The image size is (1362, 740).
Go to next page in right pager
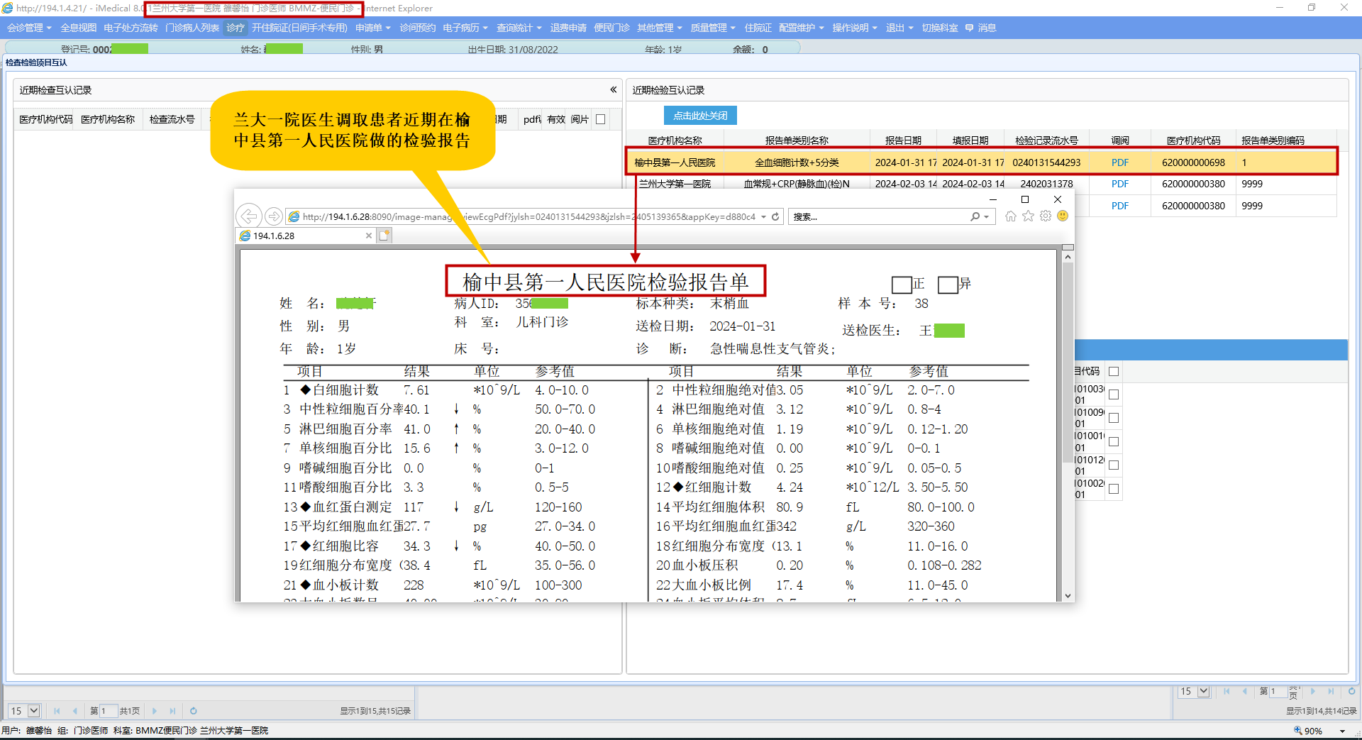point(1313,691)
